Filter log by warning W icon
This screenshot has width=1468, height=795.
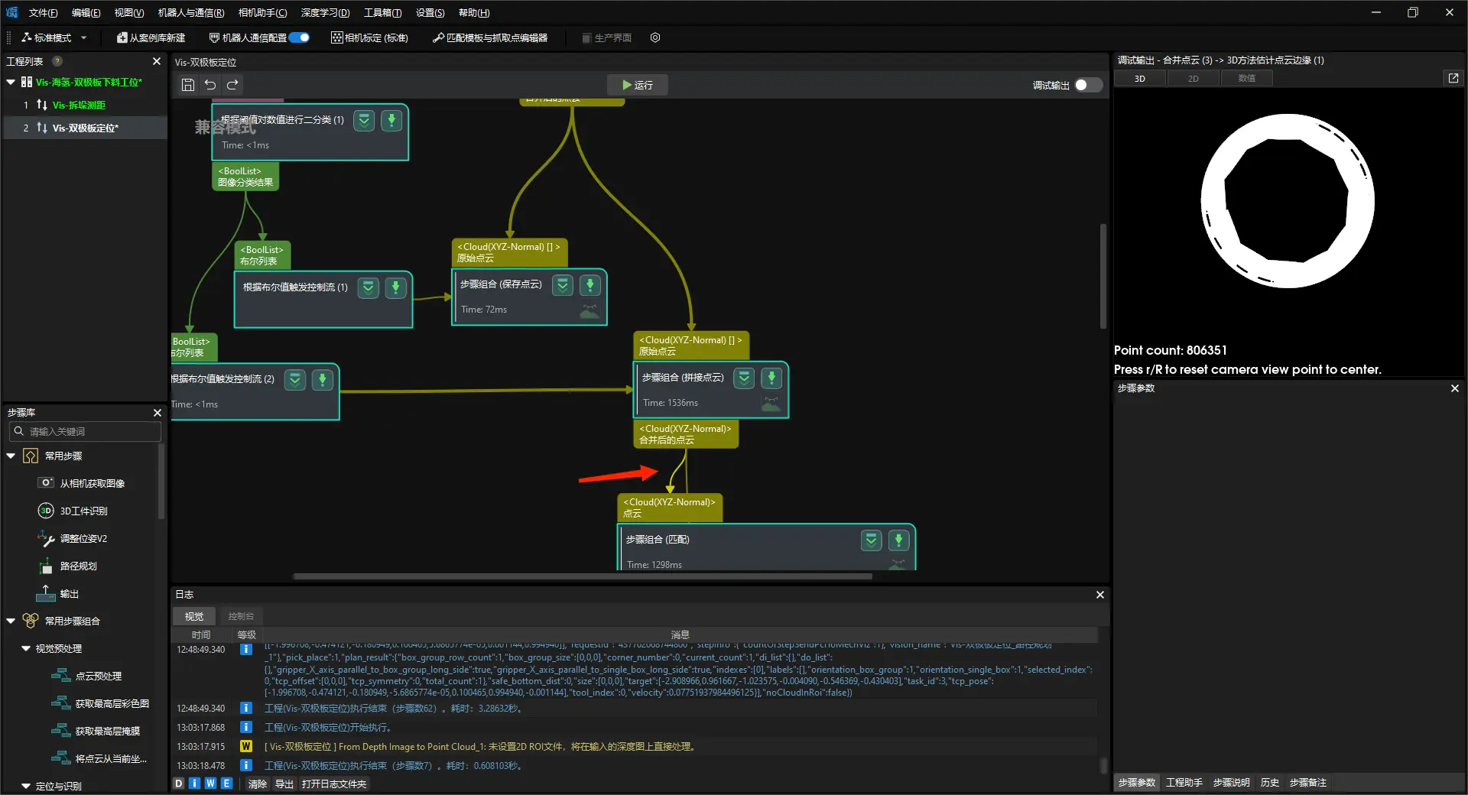tap(210, 784)
